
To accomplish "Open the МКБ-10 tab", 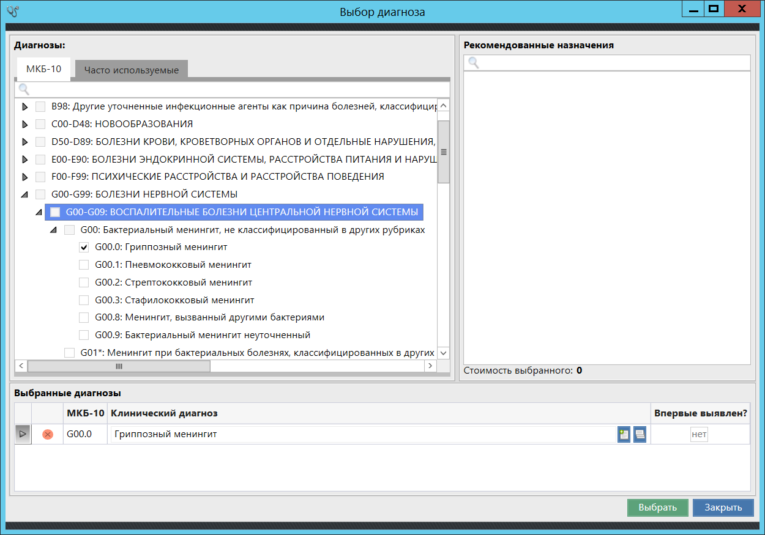I will (x=43, y=69).
